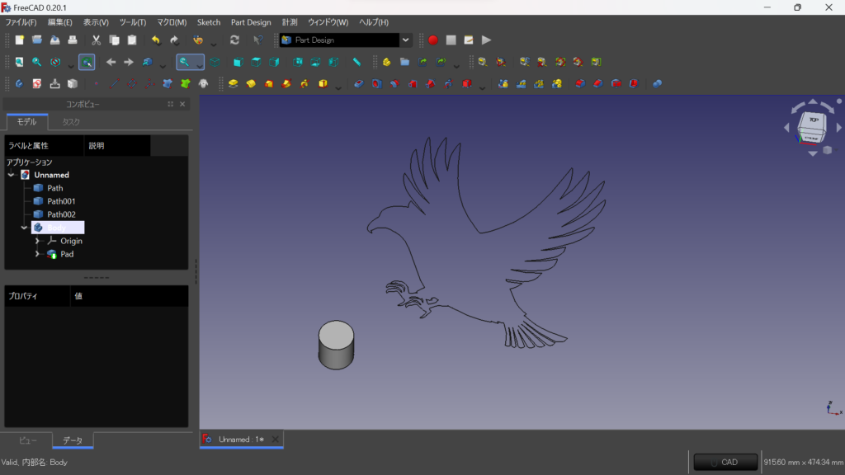This screenshot has height=475, width=845.
Task: Click the Create Group folder icon
Action: [404, 63]
